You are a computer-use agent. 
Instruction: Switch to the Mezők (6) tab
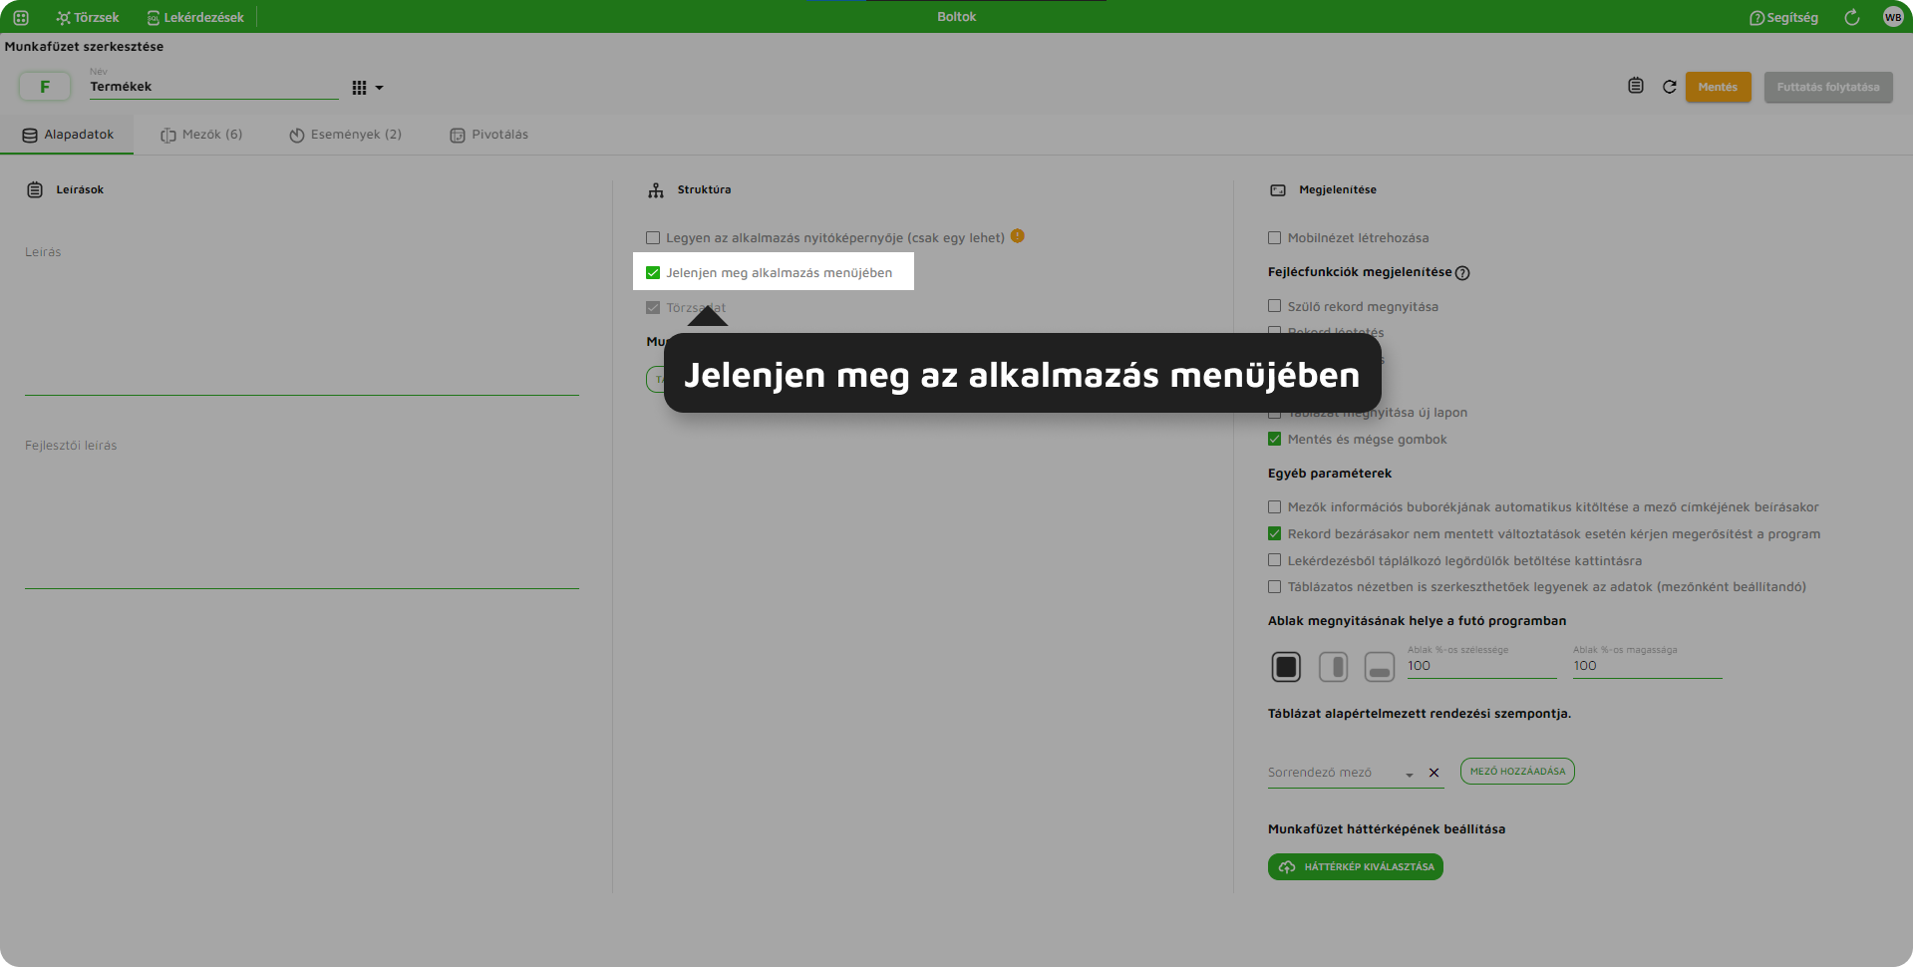click(x=201, y=135)
